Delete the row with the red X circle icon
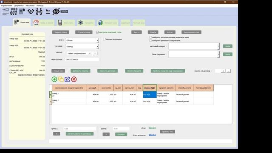The height and width of the screenshot is (153, 272). point(74,79)
